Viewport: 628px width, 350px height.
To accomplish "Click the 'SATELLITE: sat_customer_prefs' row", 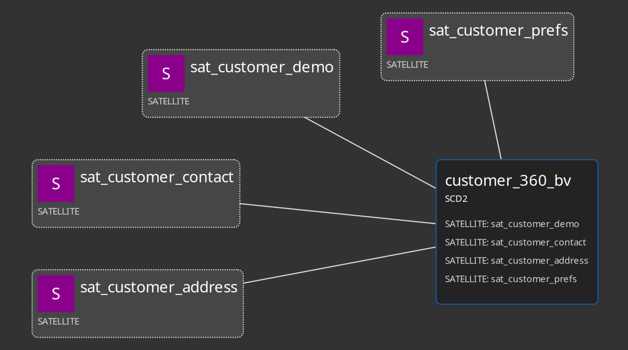I will point(511,279).
